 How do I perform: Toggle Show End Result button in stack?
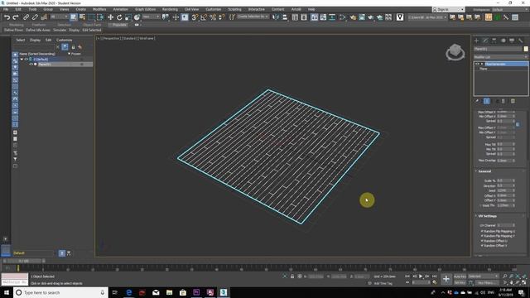tap(487, 101)
